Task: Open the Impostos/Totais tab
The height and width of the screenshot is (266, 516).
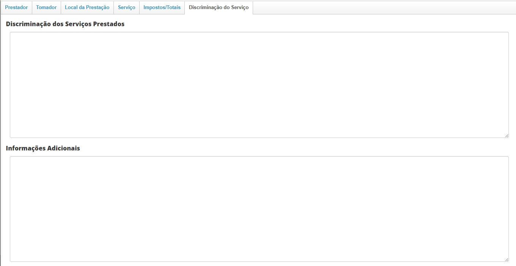Action: [162, 8]
